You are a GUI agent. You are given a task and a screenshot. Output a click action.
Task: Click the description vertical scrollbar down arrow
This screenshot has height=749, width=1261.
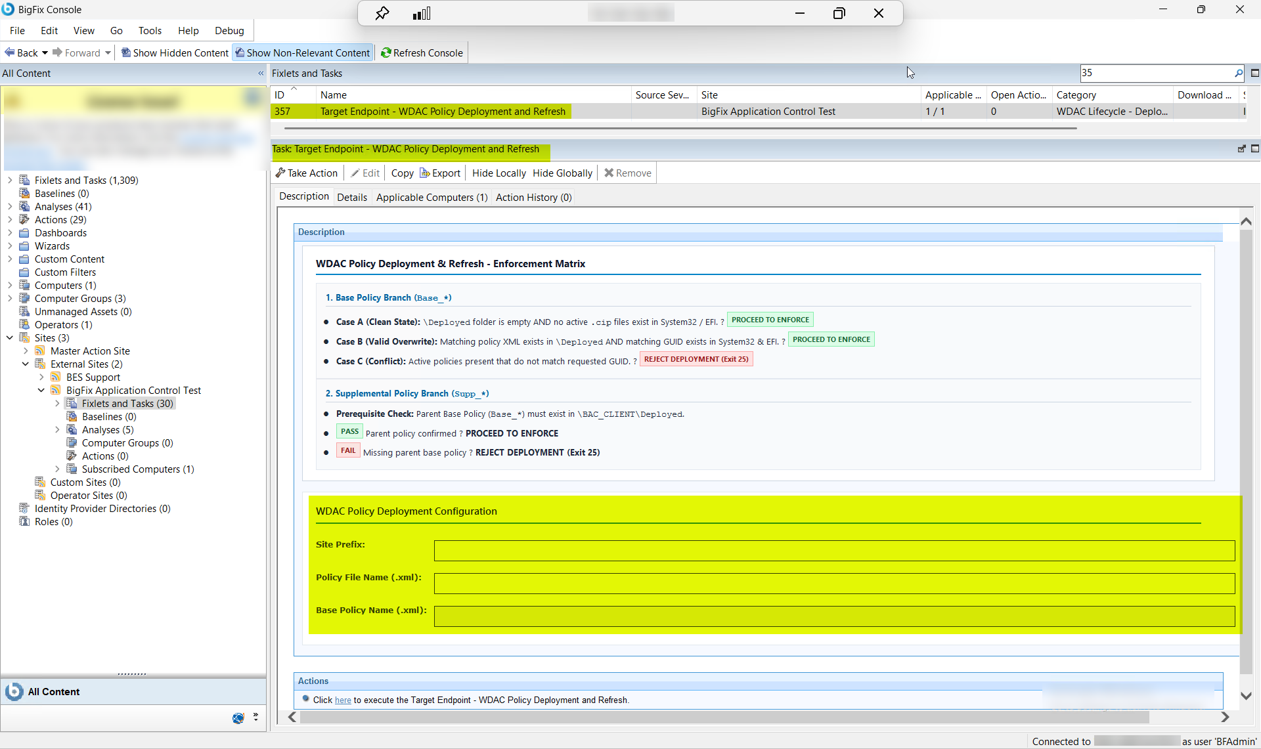[1246, 696]
